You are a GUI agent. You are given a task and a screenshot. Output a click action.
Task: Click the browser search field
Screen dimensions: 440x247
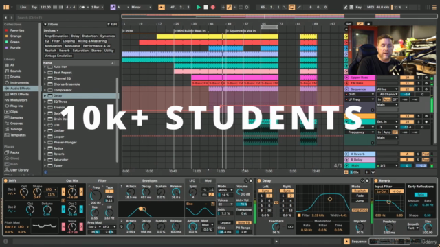67,18
